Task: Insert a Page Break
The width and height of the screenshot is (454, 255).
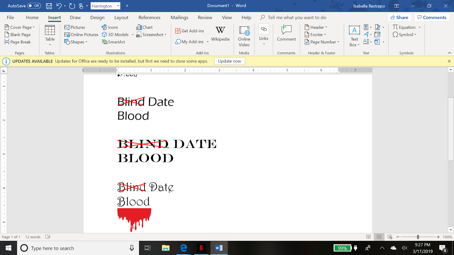Action: (17, 42)
